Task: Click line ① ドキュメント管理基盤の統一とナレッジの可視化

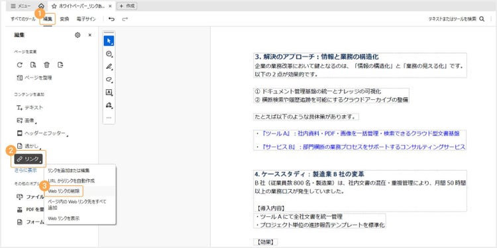Action: coord(318,91)
